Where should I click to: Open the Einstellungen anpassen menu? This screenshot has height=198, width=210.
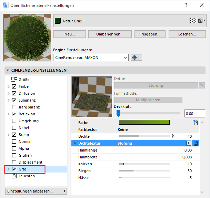(x=36, y=191)
